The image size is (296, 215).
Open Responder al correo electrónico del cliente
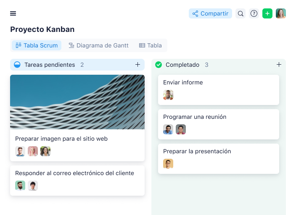click(77, 181)
